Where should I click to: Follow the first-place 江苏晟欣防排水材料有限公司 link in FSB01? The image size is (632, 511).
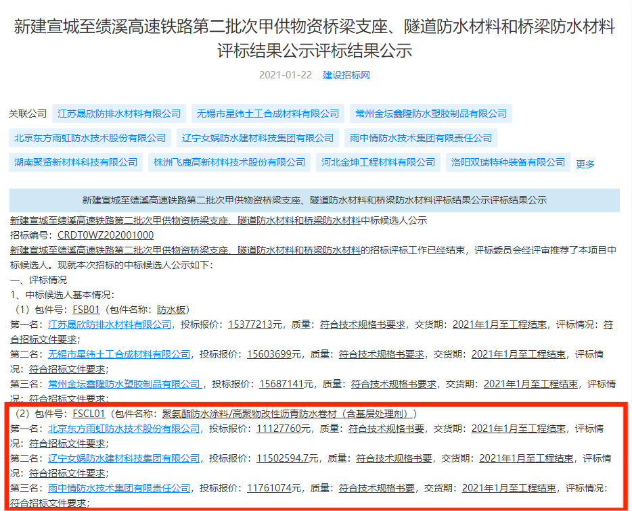pyautogui.click(x=110, y=324)
